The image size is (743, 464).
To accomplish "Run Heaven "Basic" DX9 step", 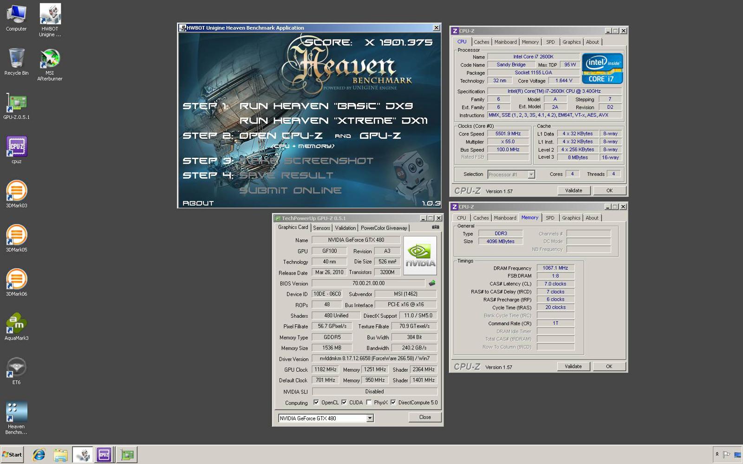I will pos(326,106).
